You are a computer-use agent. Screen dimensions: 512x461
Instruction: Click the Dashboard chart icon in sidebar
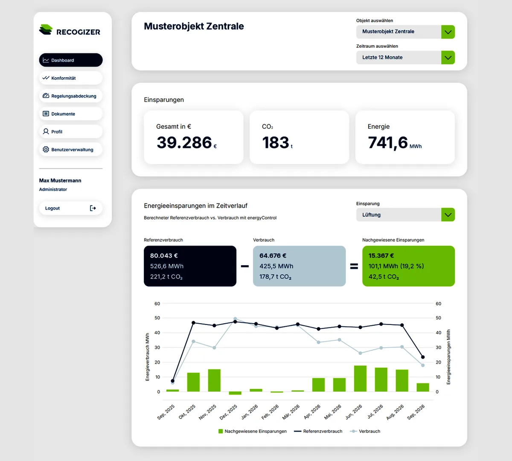pos(46,60)
